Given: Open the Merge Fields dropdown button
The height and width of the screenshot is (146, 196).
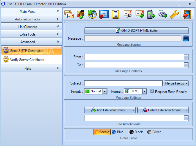Looking at the screenshot, I should [x=176, y=83].
